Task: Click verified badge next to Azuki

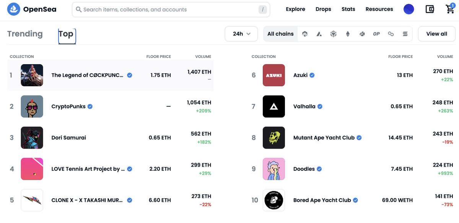Action: (x=312, y=75)
